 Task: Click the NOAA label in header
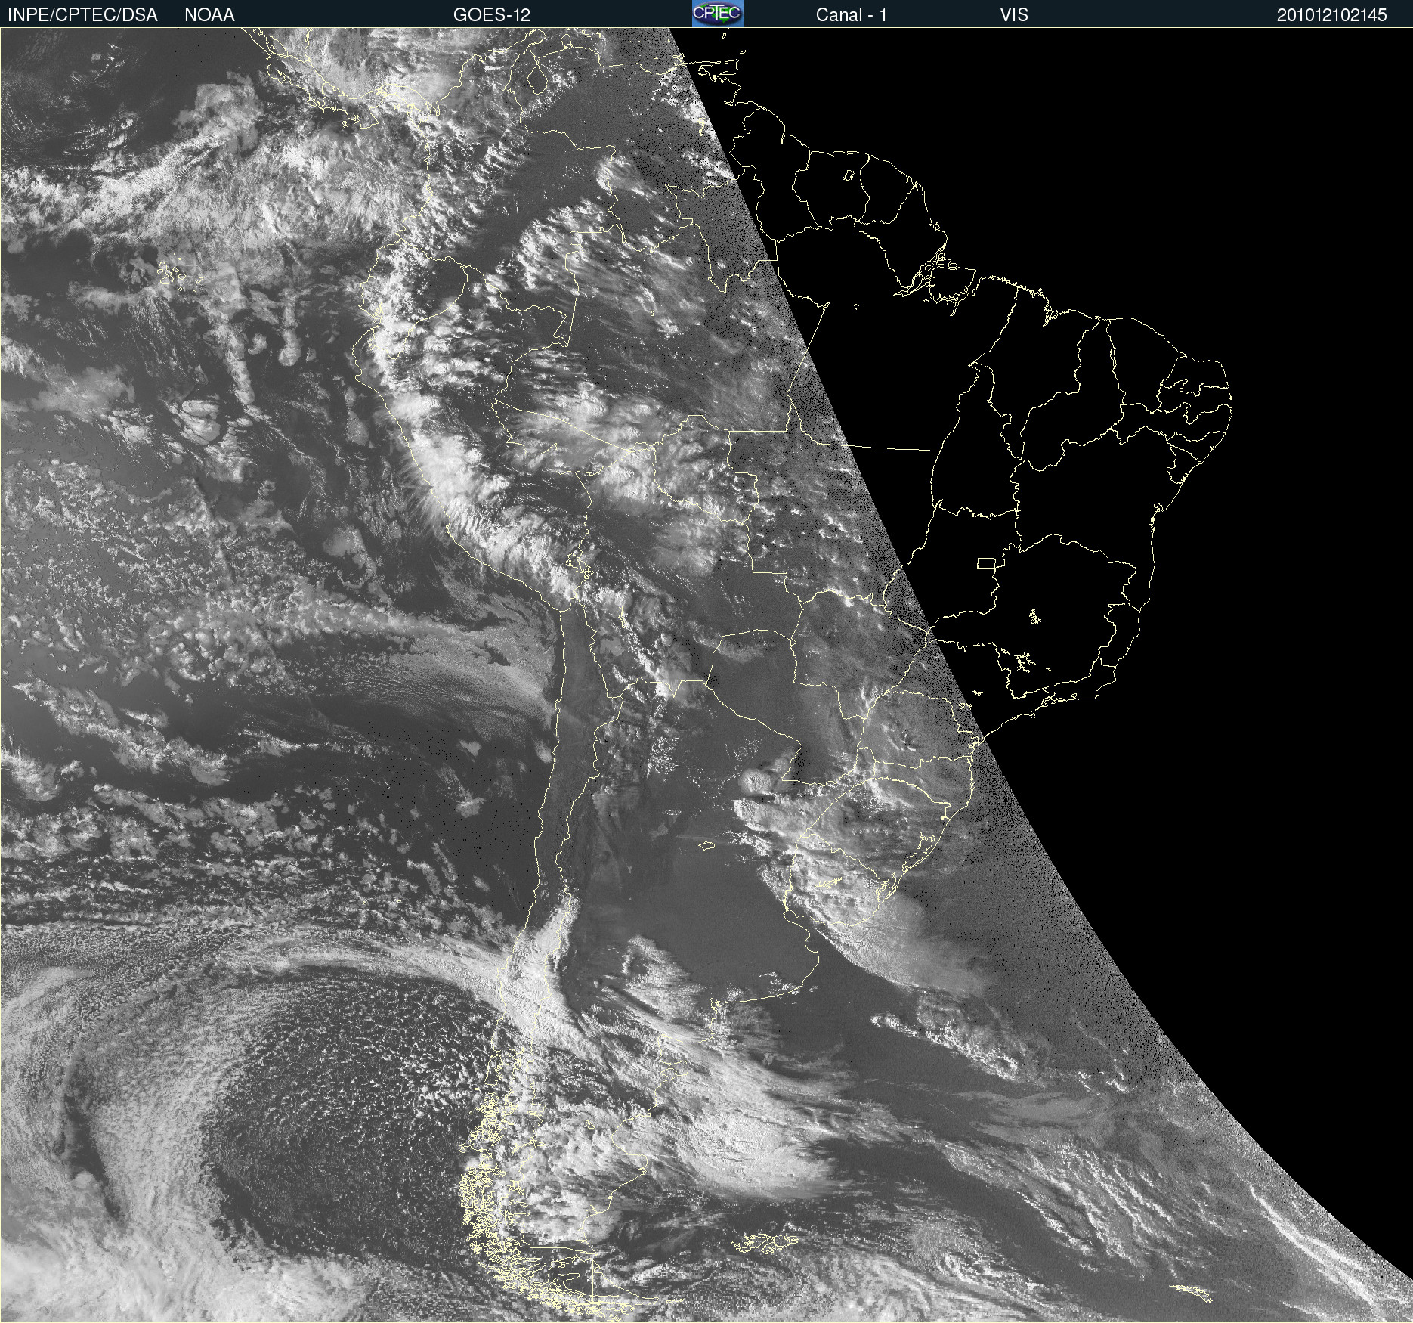tap(209, 15)
